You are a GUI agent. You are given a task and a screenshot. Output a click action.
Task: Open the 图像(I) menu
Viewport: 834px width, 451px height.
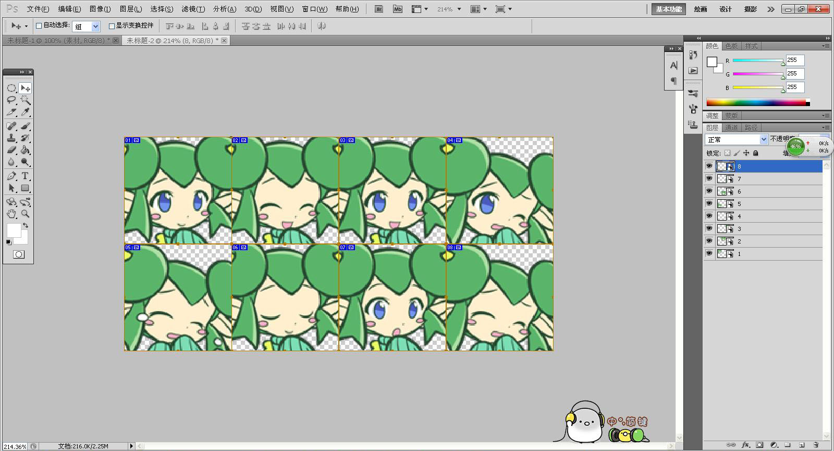[x=100, y=9]
